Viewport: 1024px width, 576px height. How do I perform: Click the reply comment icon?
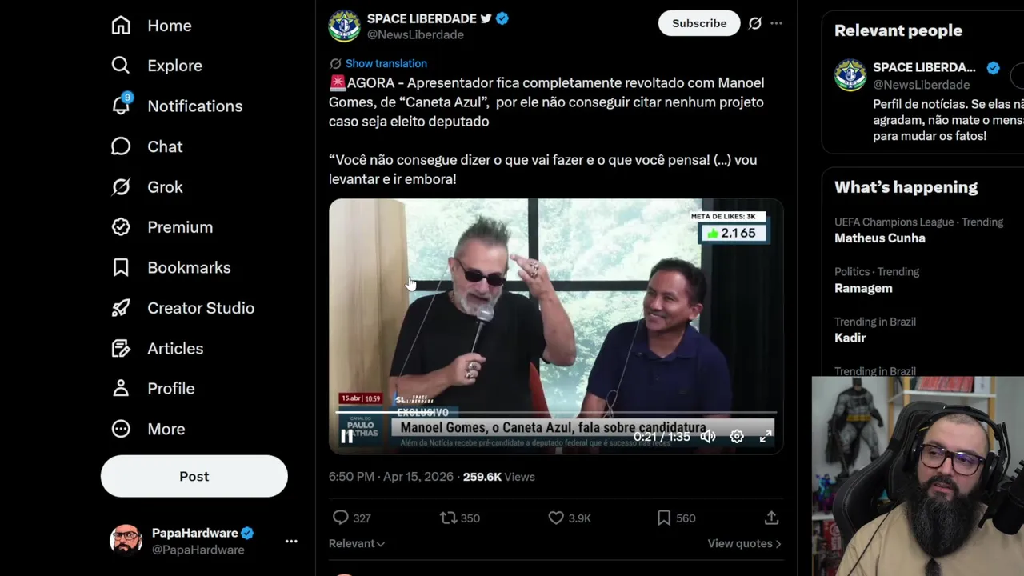coord(341,518)
